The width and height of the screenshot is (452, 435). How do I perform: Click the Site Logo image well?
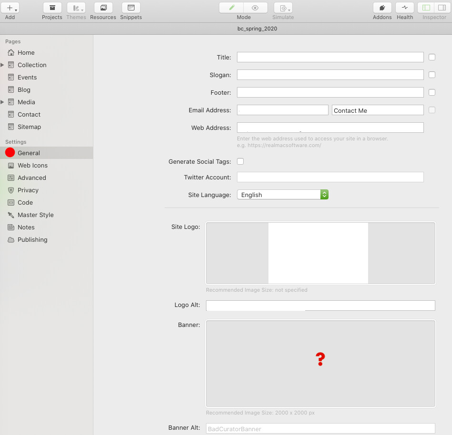[320, 253]
